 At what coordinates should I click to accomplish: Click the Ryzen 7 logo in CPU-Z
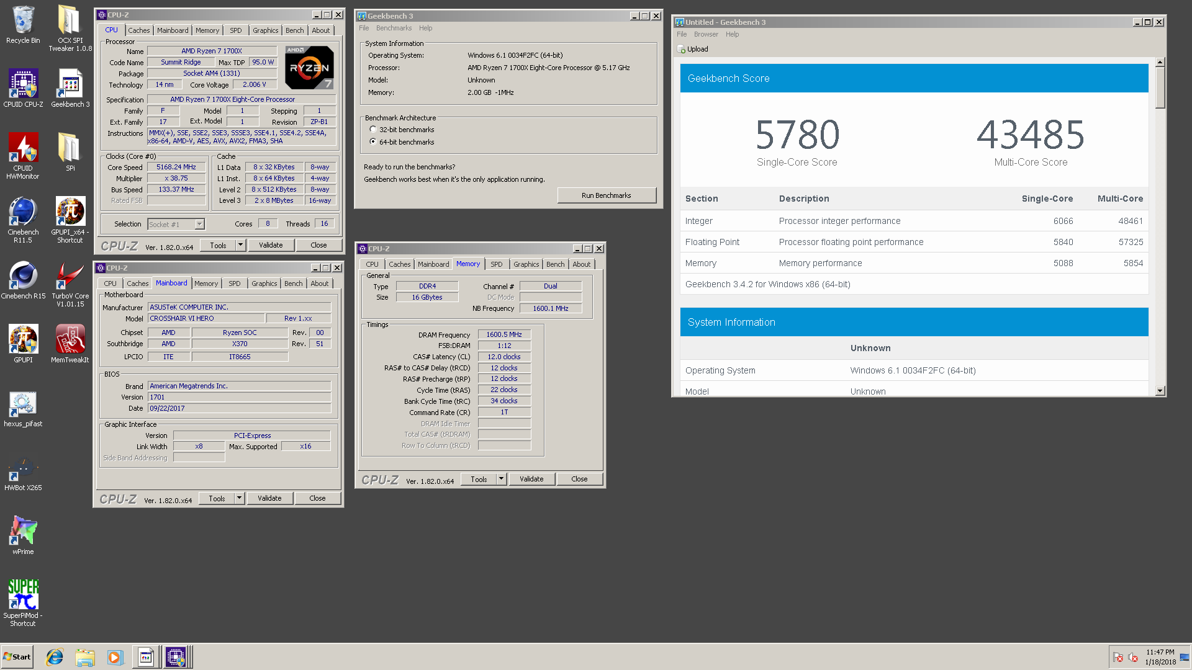pos(309,67)
